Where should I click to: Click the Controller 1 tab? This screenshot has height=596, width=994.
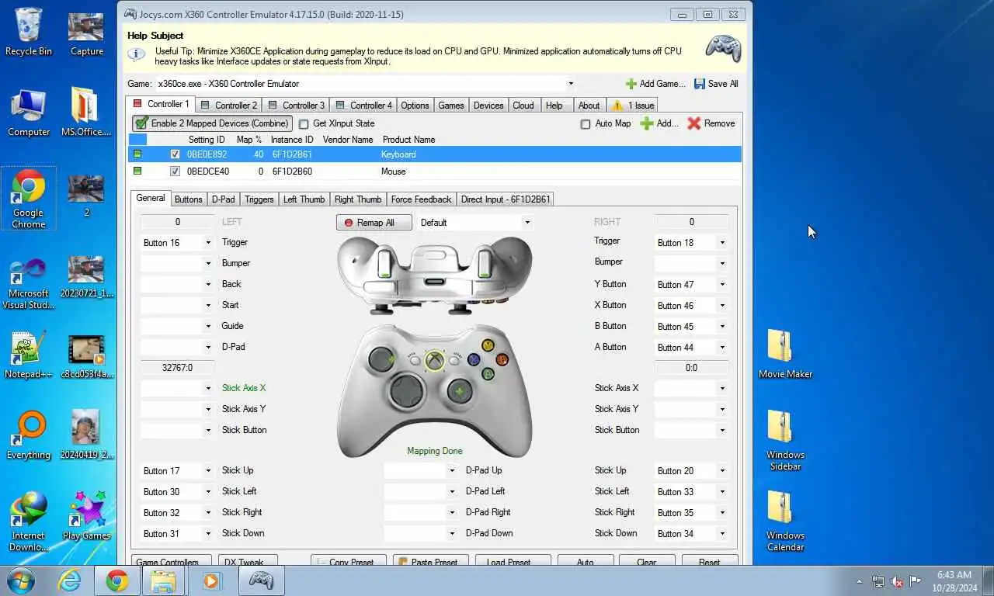(161, 104)
